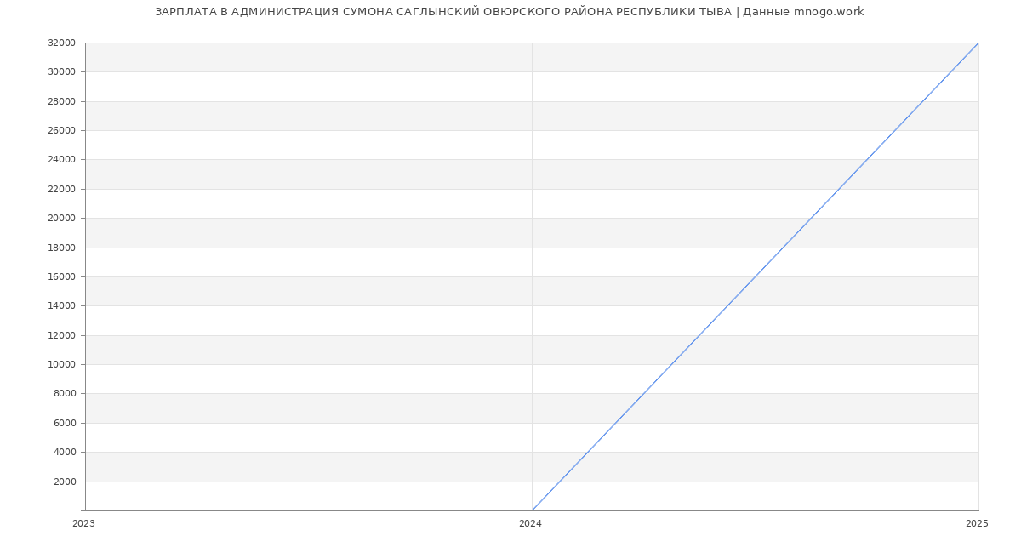Click the line's 2025 peak data point
Screen dimensions: 1021x553
[978, 43]
